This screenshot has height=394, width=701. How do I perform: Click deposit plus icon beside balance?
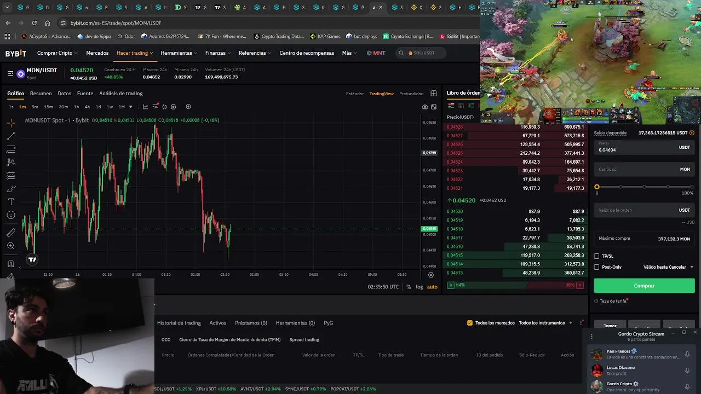(x=692, y=133)
